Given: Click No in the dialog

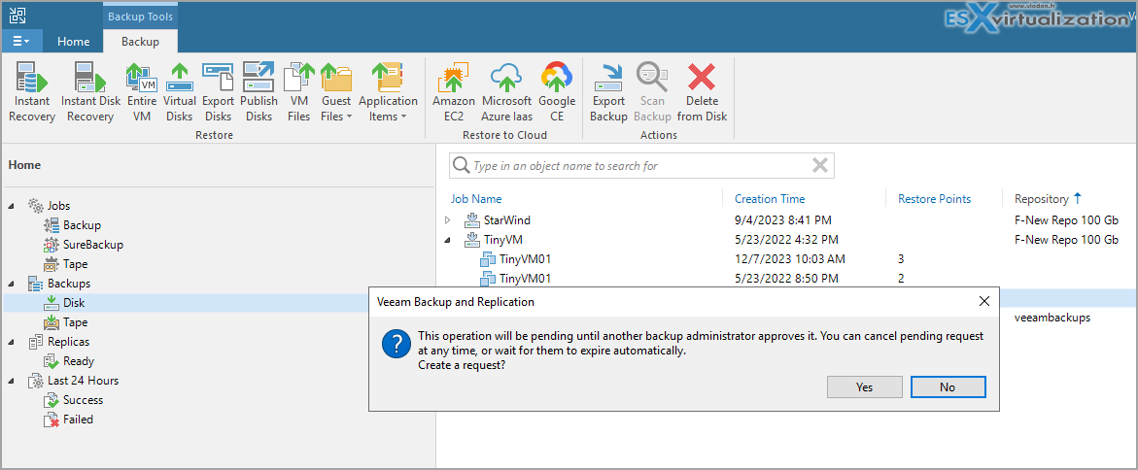Looking at the screenshot, I should click(x=948, y=387).
